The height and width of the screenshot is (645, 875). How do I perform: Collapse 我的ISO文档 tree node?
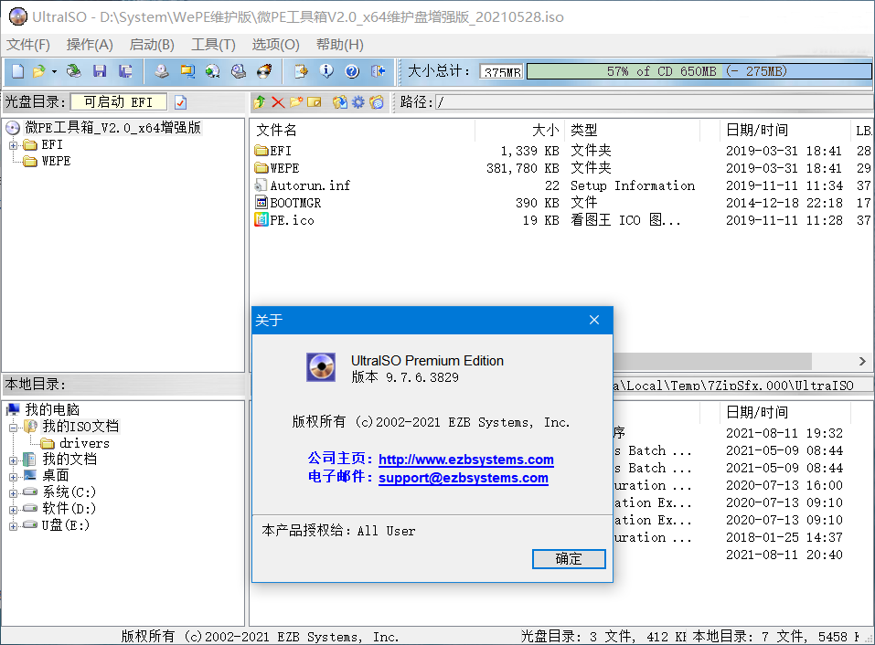tap(13, 428)
